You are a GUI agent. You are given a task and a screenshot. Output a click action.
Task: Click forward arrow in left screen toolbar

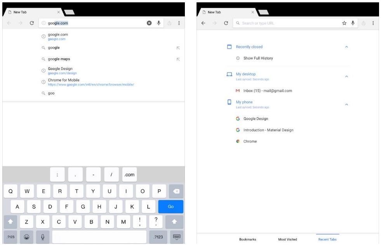21,23
